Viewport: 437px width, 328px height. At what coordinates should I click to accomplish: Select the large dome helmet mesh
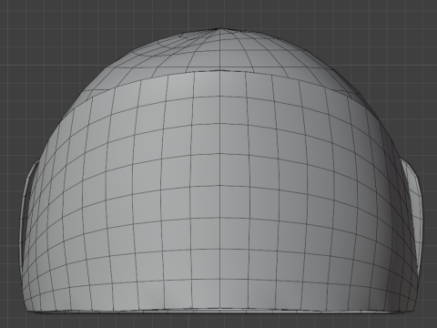(220, 170)
